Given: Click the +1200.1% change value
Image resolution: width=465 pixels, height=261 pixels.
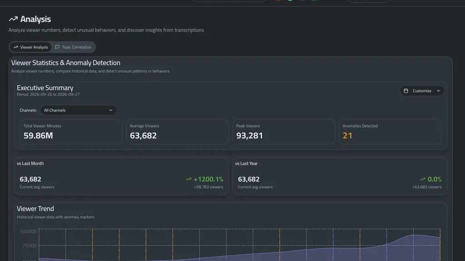Looking at the screenshot, I should tap(208, 179).
